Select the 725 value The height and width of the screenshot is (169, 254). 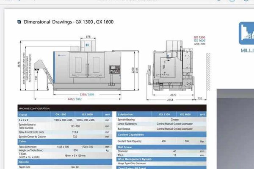(75, 136)
